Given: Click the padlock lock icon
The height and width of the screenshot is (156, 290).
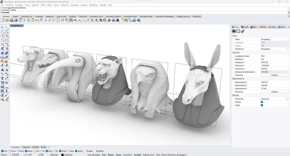Looking at the screenshot, I should [96, 20].
